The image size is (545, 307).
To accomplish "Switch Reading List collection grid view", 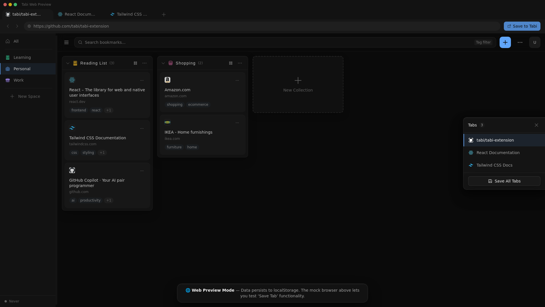I will 135,63.
